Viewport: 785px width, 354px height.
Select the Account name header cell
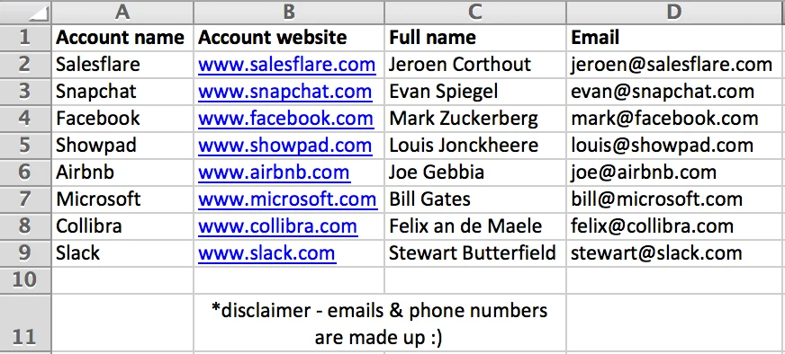coord(122,37)
